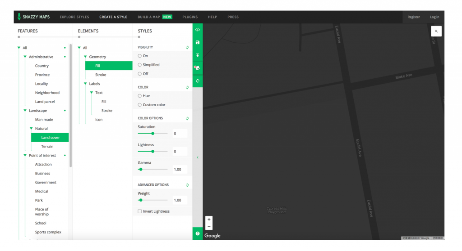Collapse the Administrative tree node

click(x=25, y=57)
